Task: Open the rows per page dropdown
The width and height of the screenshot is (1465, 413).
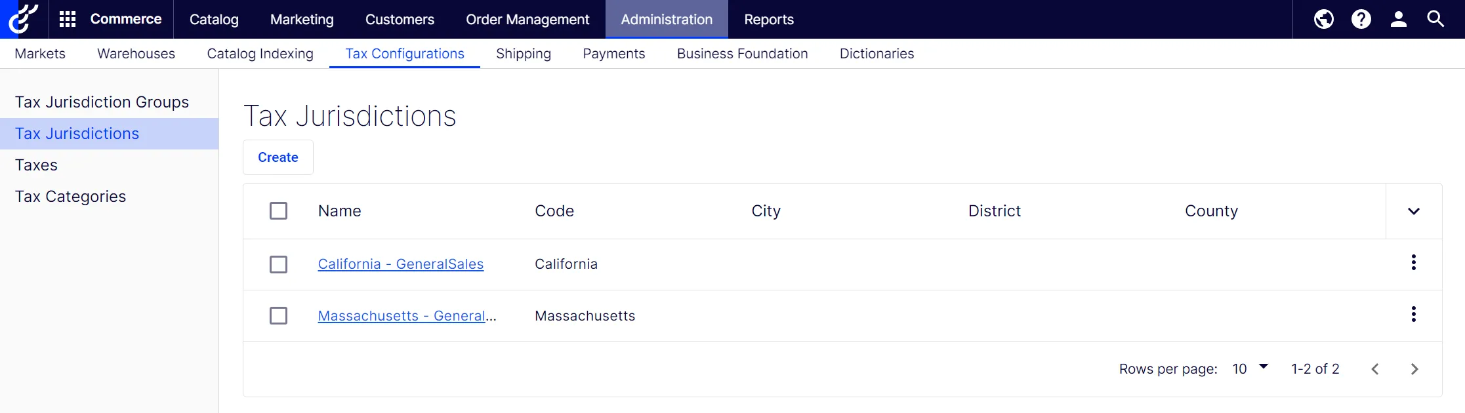Action: (1250, 368)
